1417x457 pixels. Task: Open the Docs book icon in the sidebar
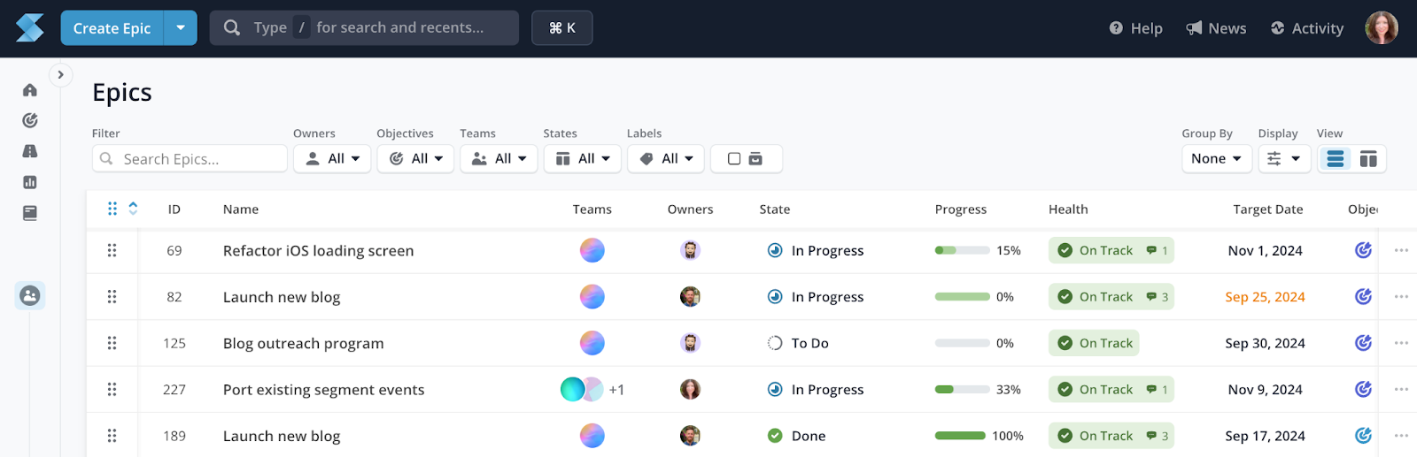pyautogui.click(x=30, y=213)
